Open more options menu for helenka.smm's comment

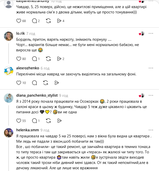(x=151, y=130)
